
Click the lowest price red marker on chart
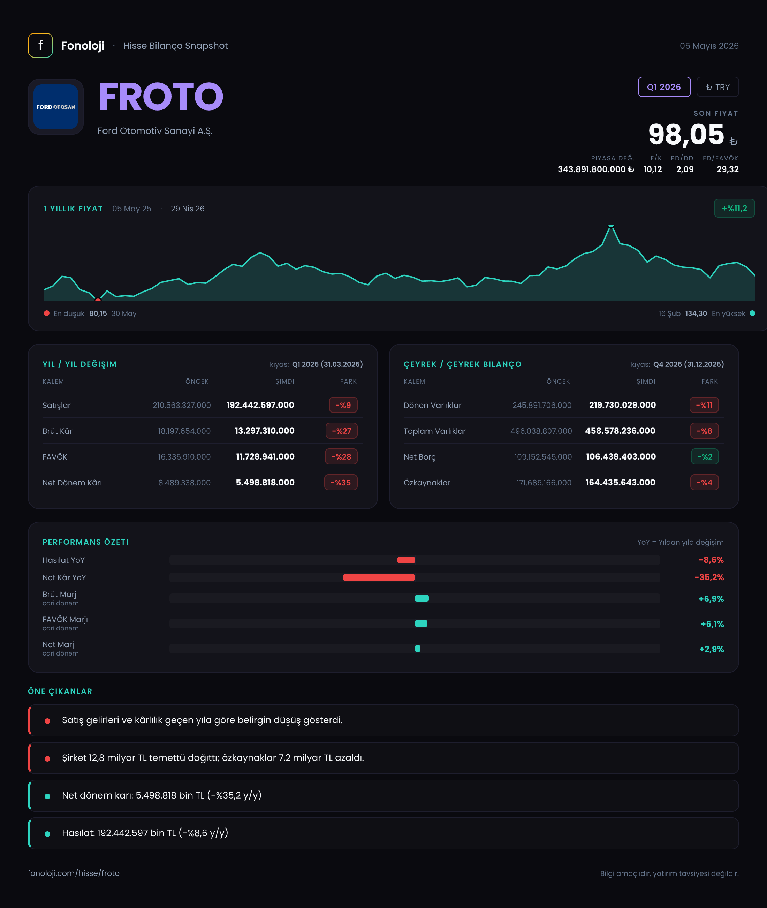[x=98, y=300]
